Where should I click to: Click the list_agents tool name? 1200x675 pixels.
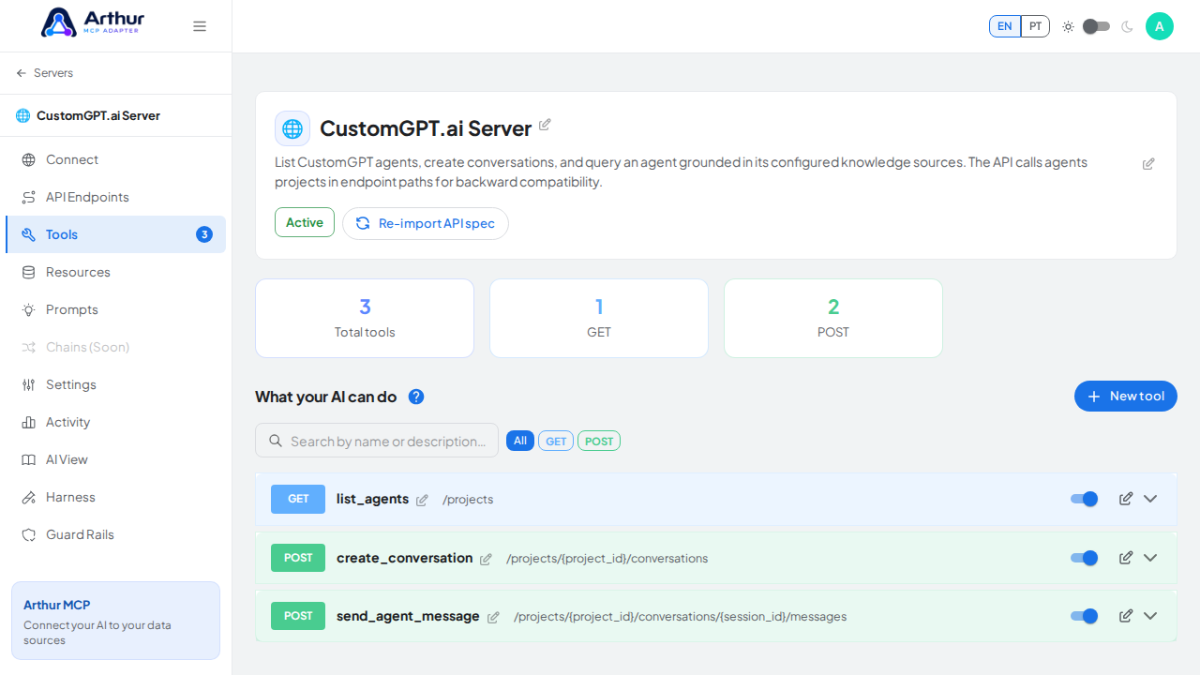[372, 499]
